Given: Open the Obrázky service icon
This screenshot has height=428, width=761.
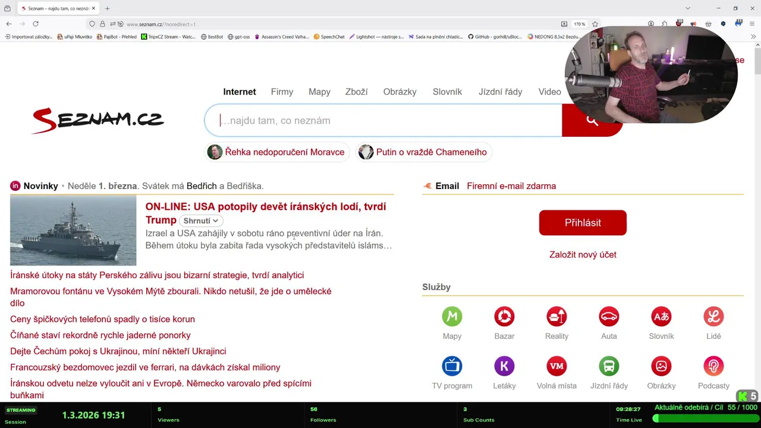Looking at the screenshot, I should [x=661, y=366].
